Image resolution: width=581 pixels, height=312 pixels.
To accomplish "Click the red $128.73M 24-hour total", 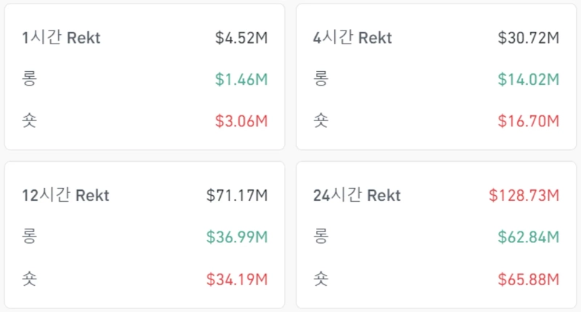I will pyautogui.click(x=524, y=195).
